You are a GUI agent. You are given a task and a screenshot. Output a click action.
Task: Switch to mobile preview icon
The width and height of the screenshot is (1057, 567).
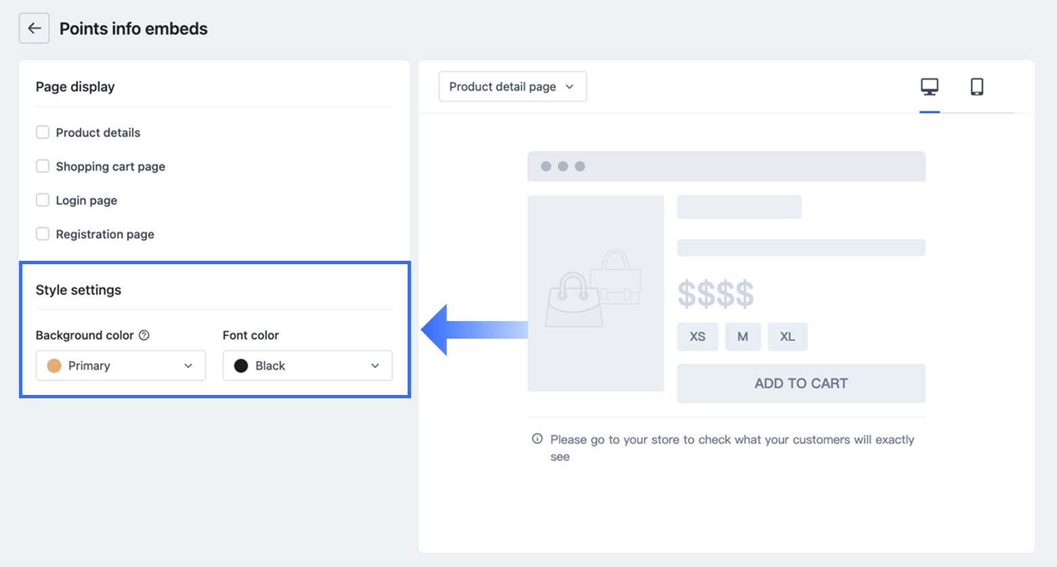click(x=976, y=87)
